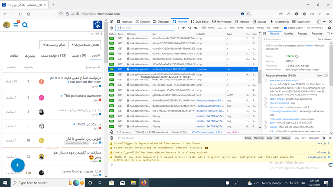Clear network log with trash icon

point(111,28)
